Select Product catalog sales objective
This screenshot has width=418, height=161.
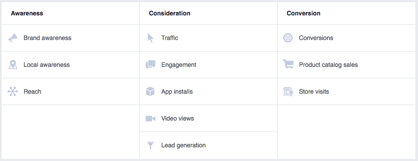pyautogui.click(x=328, y=65)
